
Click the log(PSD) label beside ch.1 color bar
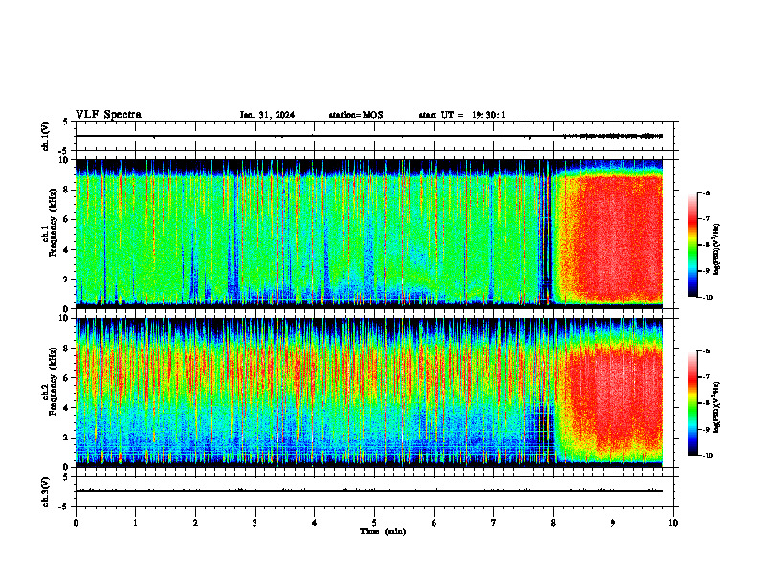click(717, 250)
